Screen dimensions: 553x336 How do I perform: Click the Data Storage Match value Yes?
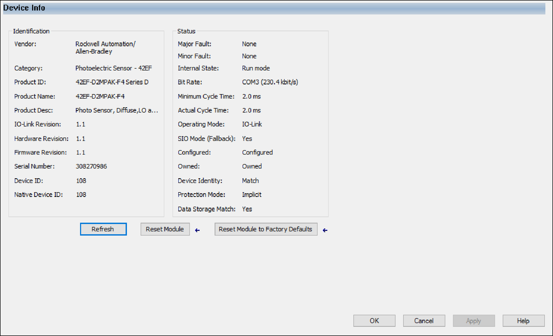247,209
